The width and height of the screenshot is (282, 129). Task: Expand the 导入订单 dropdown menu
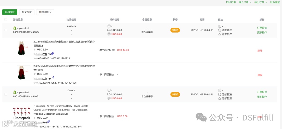(245, 2)
